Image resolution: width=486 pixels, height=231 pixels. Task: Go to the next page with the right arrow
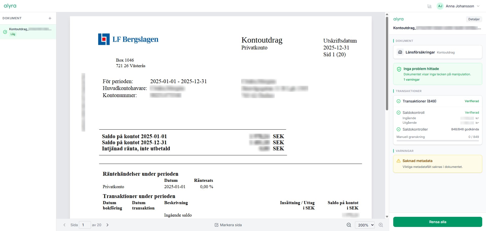pyautogui.click(x=107, y=225)
